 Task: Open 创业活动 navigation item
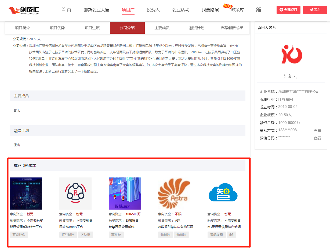tap(181, 10)
